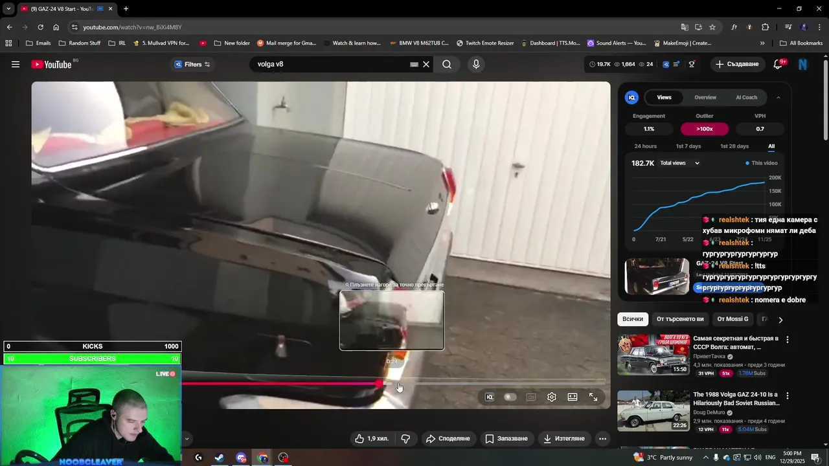Open the YouTube guide hamburger menu
Screen dimensions: 829x466
(x=16, y=64)
